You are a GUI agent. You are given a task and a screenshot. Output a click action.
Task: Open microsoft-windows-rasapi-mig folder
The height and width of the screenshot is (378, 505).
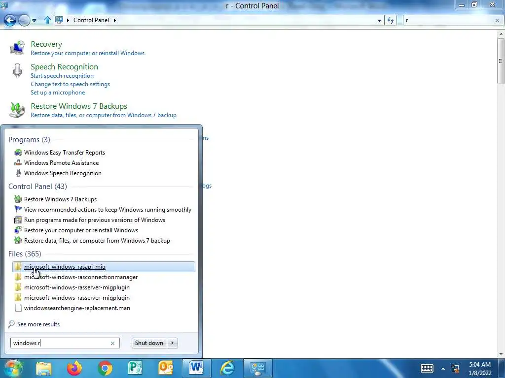click(x=104, y=267)
